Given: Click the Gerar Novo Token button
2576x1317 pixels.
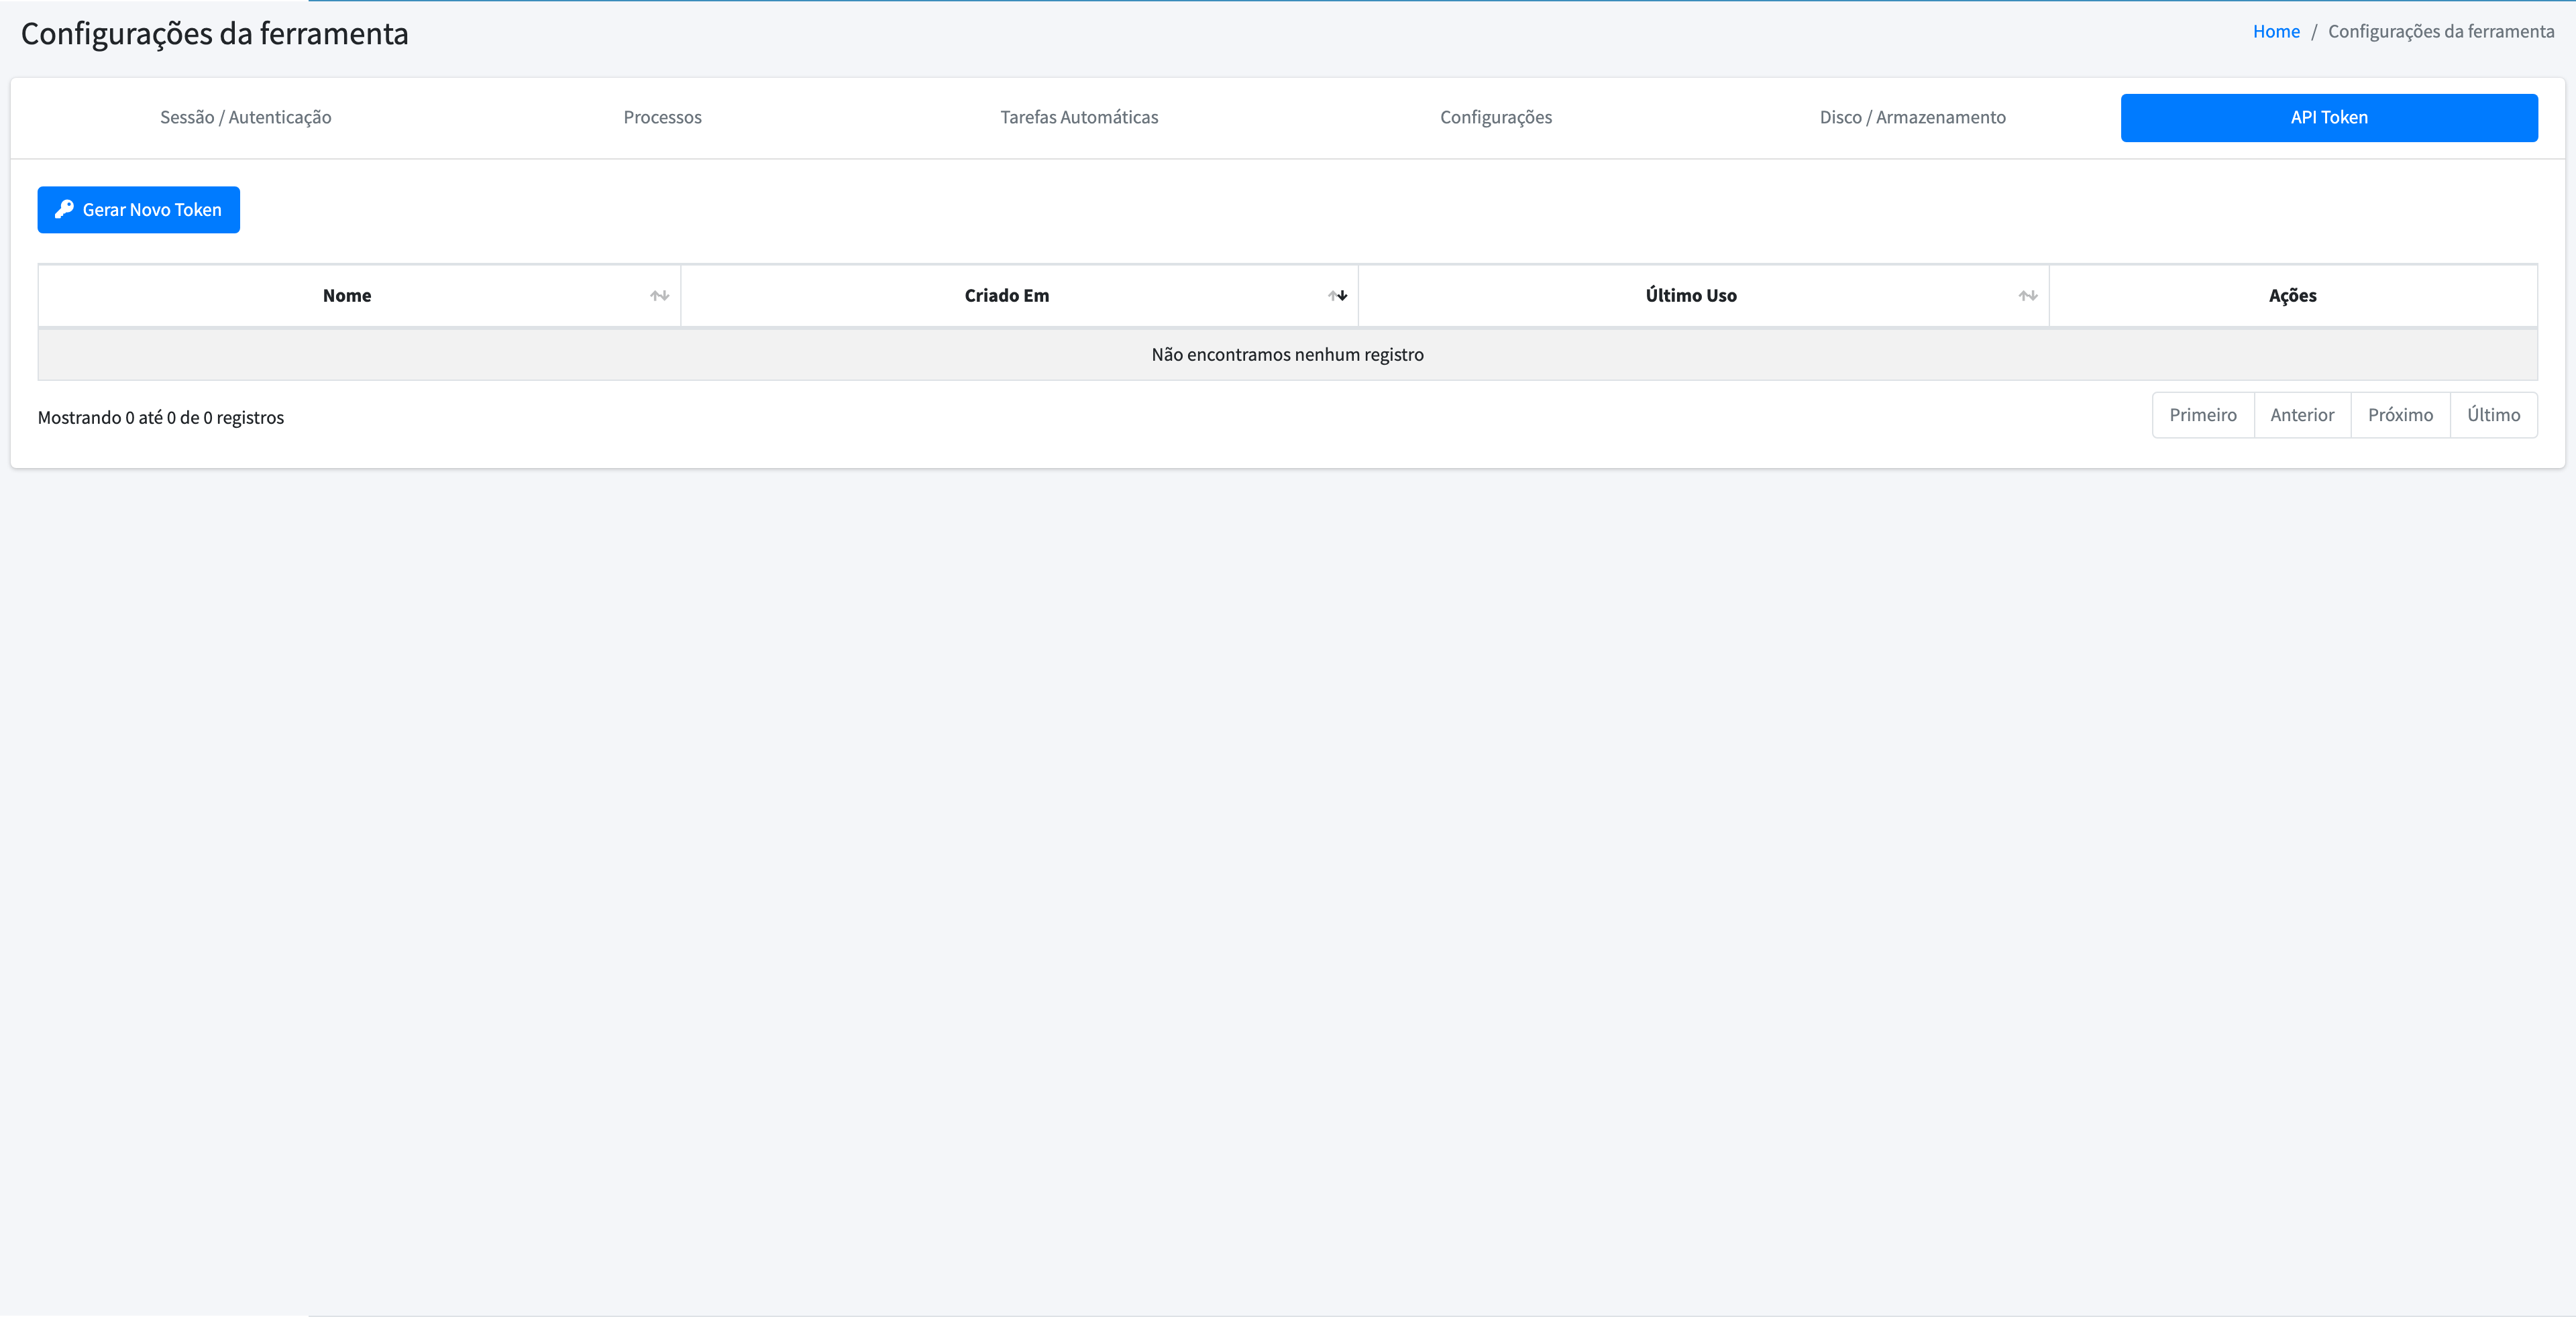Looking at the screenshot, I should pyautogui.click(x=139, y=210).
